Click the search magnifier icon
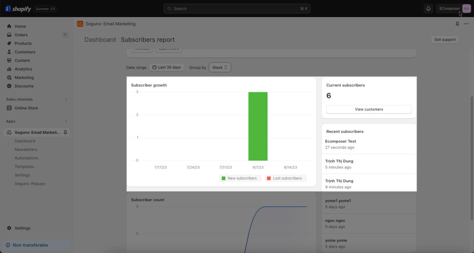The image size is (474, 253). tap(169, 9)
